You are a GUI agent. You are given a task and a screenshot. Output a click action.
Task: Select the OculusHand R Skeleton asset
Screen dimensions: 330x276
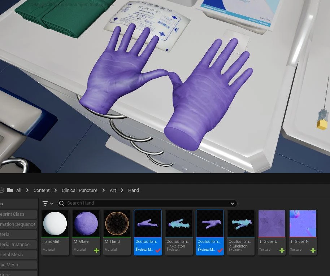[241, 232]
